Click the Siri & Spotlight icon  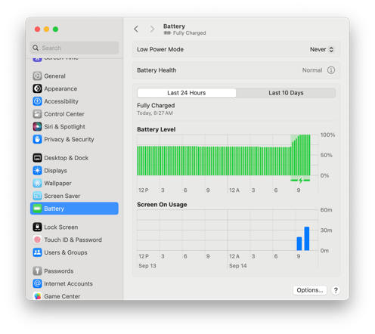click(x=37, y=126)
